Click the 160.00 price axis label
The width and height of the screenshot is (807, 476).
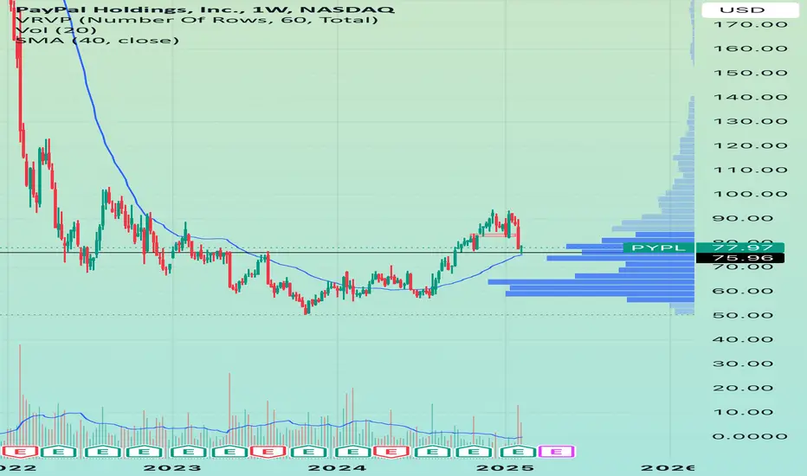tap(751, 48)
